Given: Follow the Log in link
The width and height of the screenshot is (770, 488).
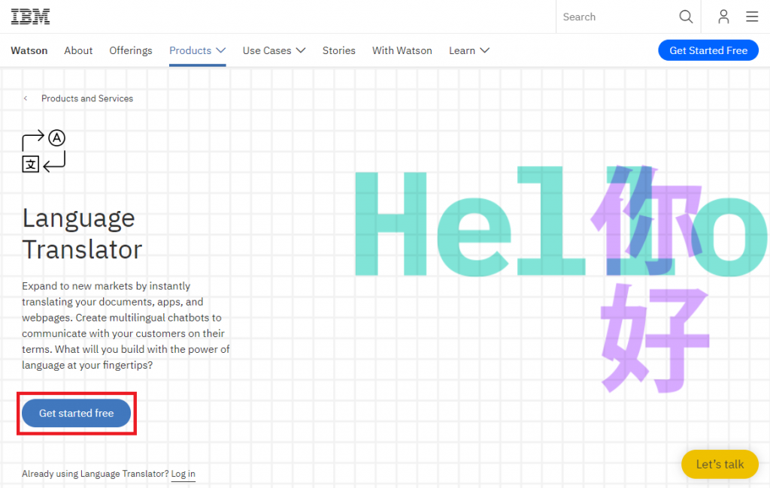Looking at the screenshot, I should 183,474.
